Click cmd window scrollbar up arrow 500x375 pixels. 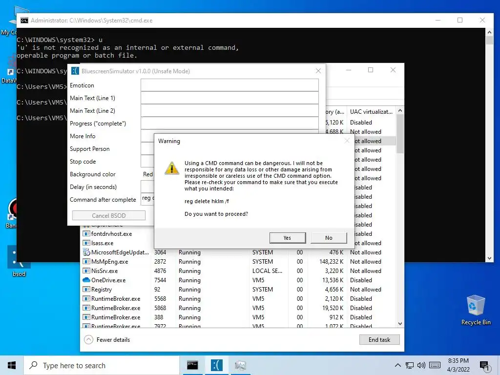pos(489,32)
